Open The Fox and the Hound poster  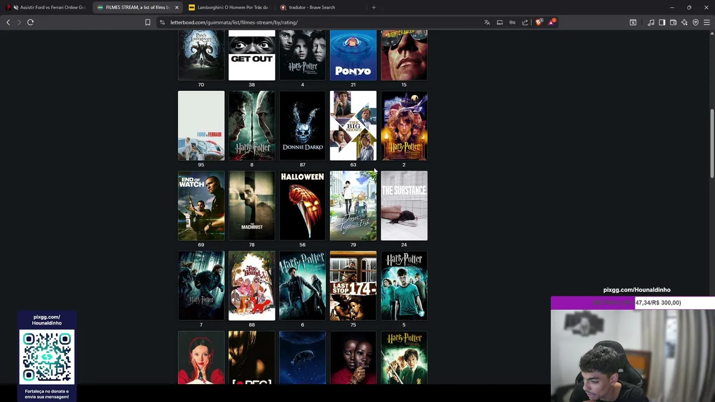click(252, 286)
